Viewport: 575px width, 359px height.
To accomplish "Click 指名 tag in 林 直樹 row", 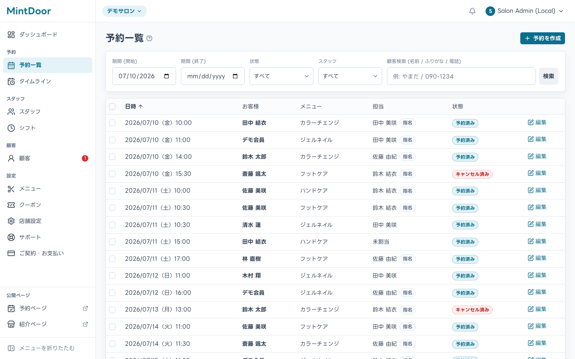I will (408, 259).
